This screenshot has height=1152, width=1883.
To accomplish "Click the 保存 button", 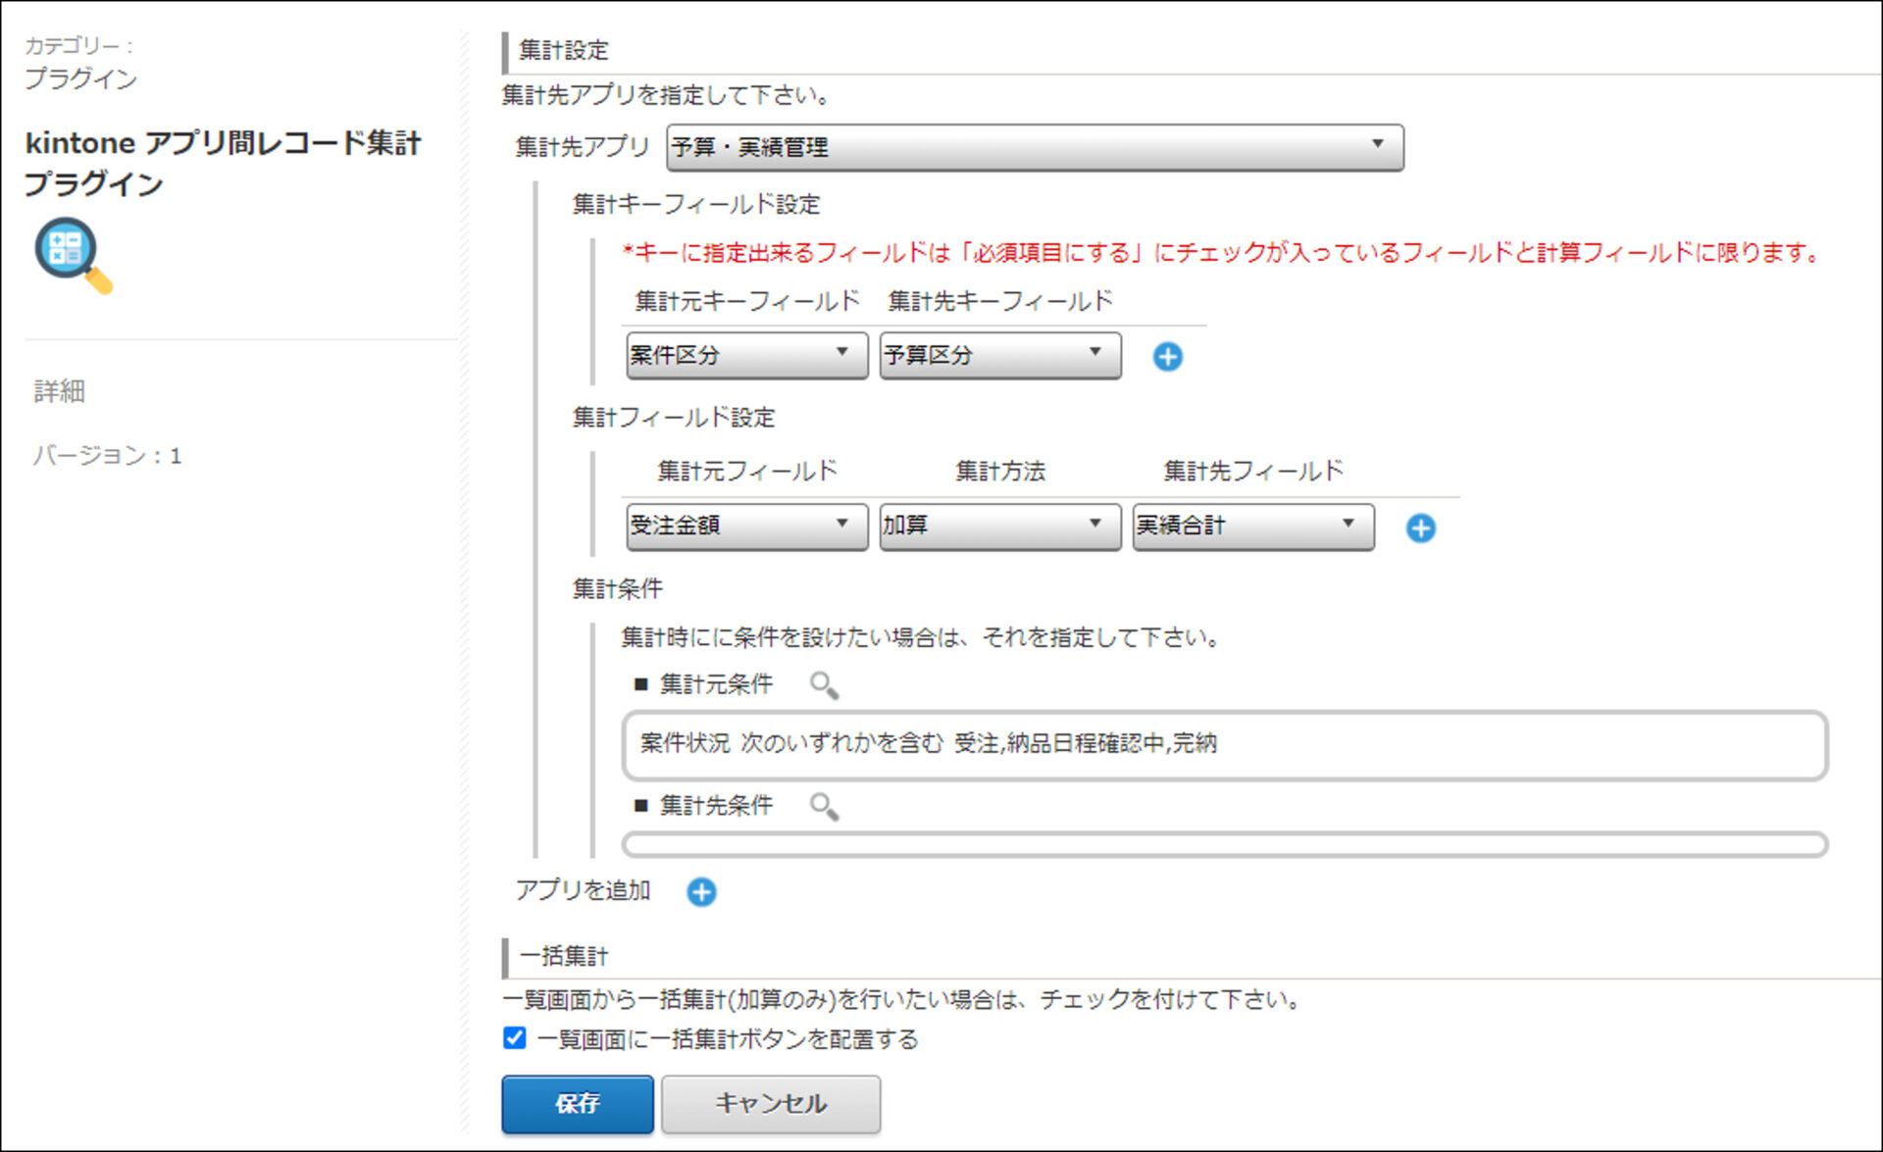I will click(578, 1104).
